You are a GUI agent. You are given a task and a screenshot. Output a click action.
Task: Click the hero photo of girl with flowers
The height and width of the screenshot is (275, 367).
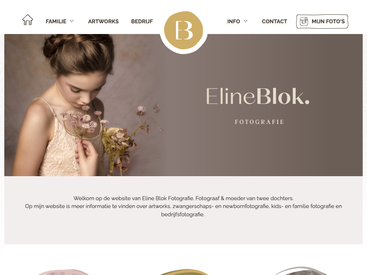pyautogui.click(x=84, y=105)
